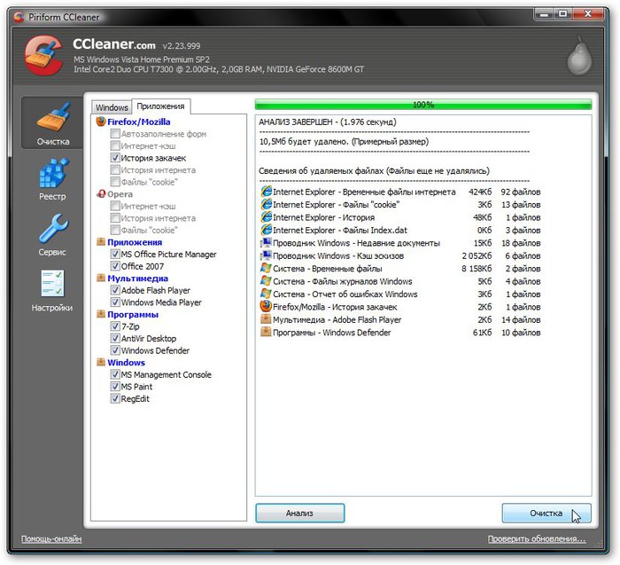Uncheck Office 2007 checkbox

(x=115, y=266)
